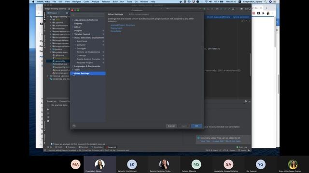Screen dimensions: 309x173
Task: Open the Window menu
Action: pyautogui.click(x=144, y=1)
